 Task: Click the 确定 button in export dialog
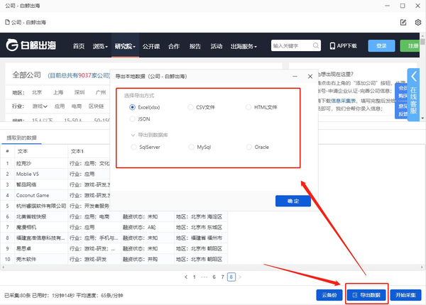click(293, 201)
